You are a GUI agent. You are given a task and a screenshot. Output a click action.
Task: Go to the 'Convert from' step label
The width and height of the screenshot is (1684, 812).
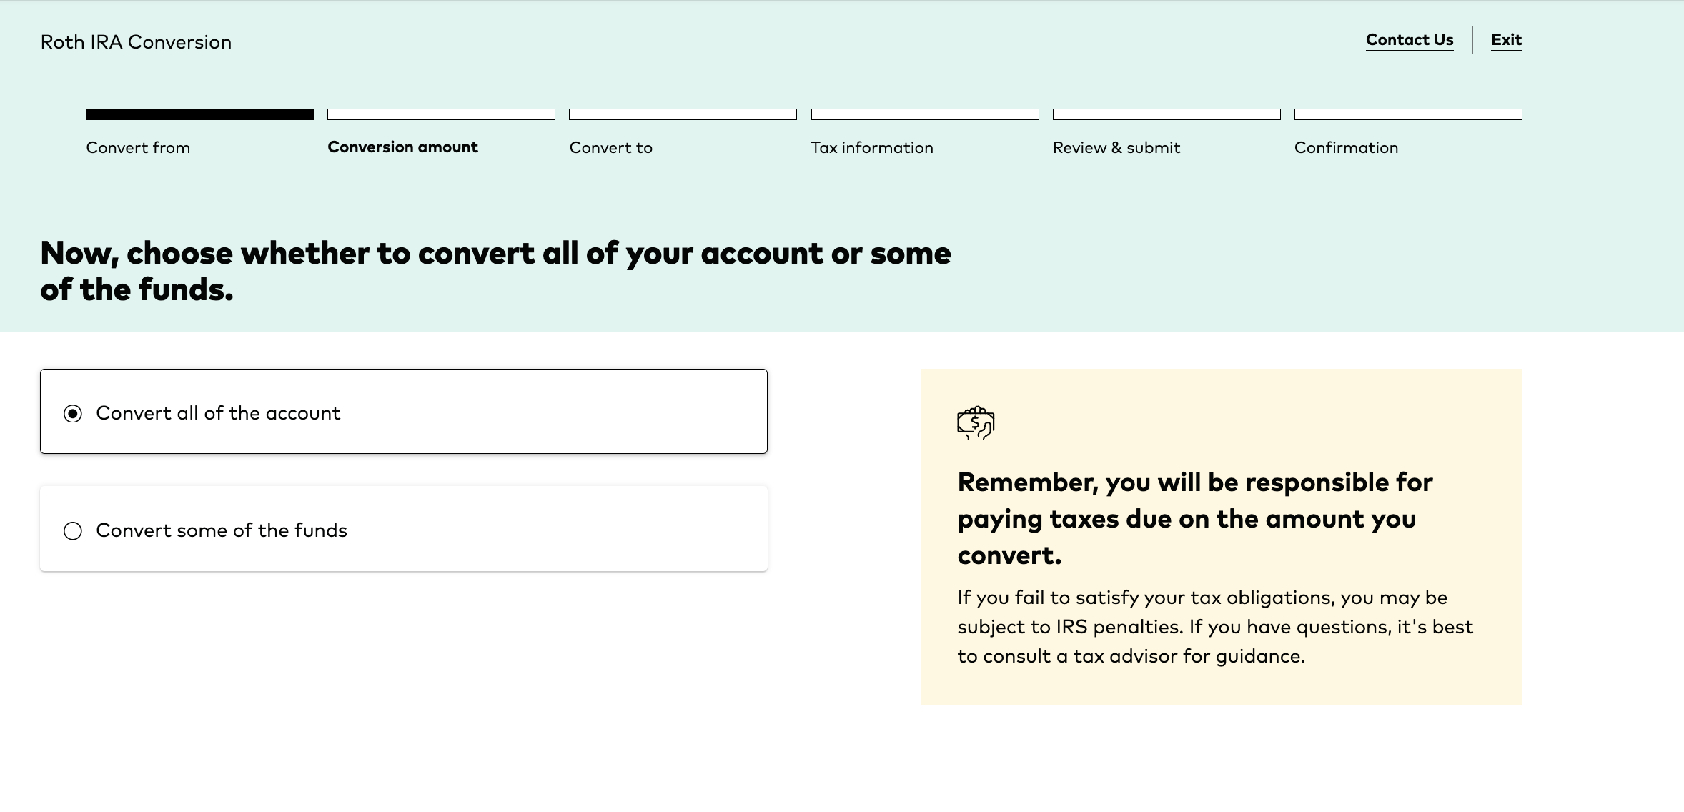[x=138, y=148]
